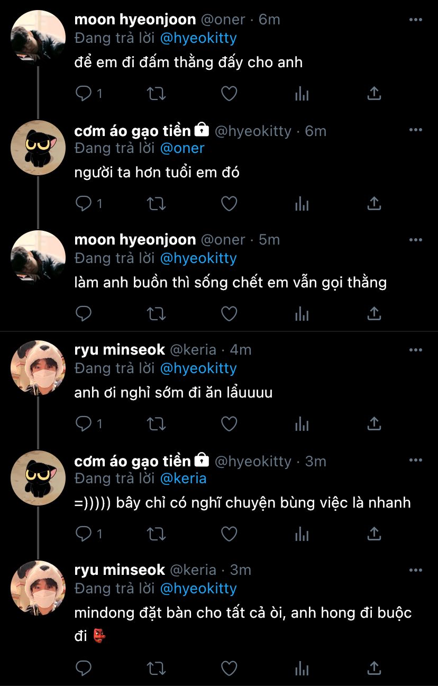Like the 'để em đi đấm' tweet
The height and width of the screenshot is (686, 438).
pos(229,94)
